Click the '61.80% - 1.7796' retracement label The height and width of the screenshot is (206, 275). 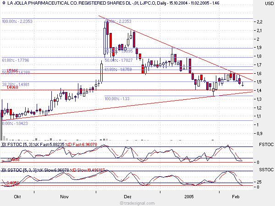16,60
